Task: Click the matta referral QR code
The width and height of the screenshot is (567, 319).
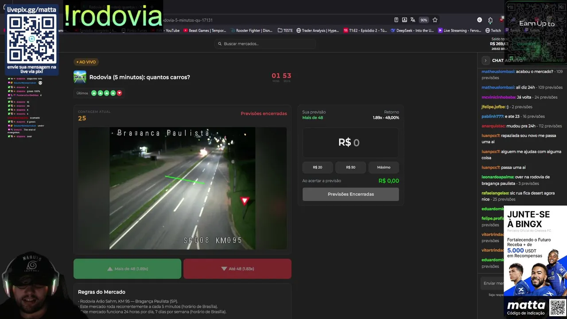Action: 558,307
